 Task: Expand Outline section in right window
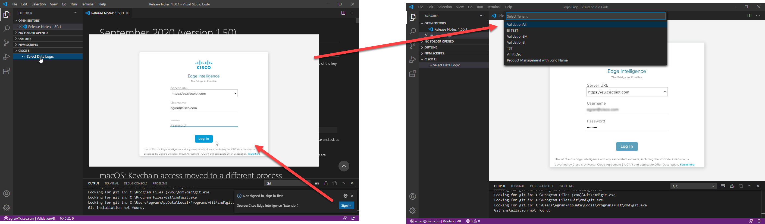[x=454, y=47]
